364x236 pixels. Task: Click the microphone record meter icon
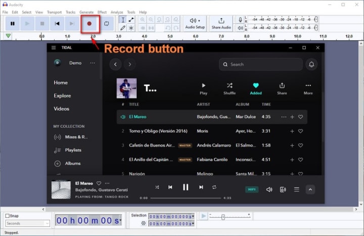pos(241,20)
